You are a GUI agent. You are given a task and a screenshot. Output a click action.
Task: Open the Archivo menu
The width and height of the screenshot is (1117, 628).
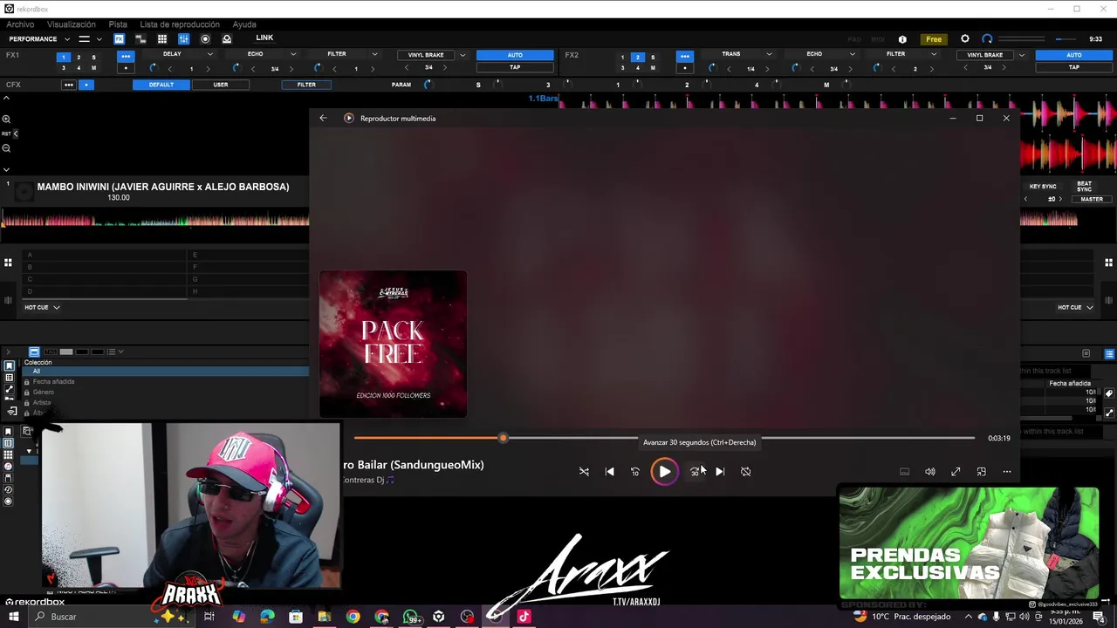[20, 24]
